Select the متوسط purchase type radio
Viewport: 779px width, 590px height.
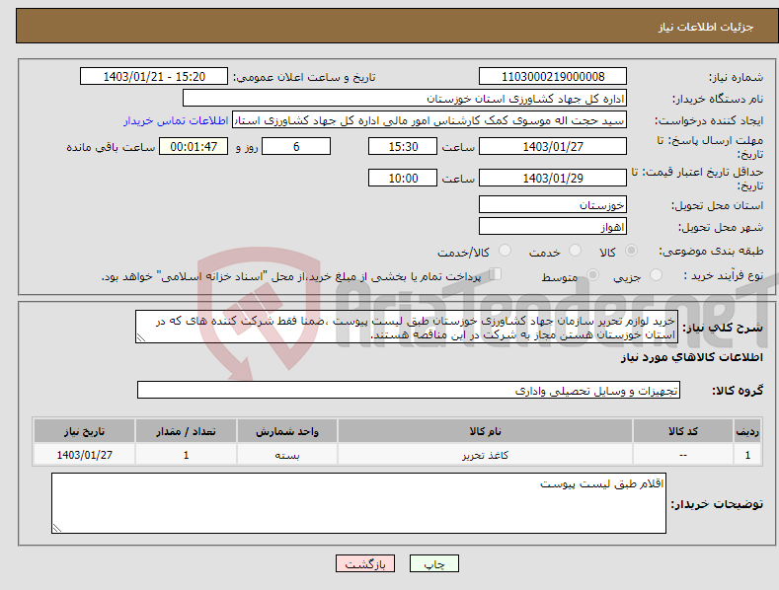tap(592, 274)
